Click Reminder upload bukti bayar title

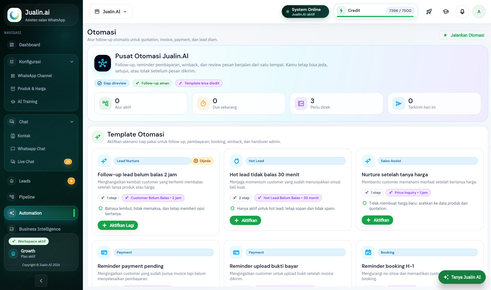264,266
